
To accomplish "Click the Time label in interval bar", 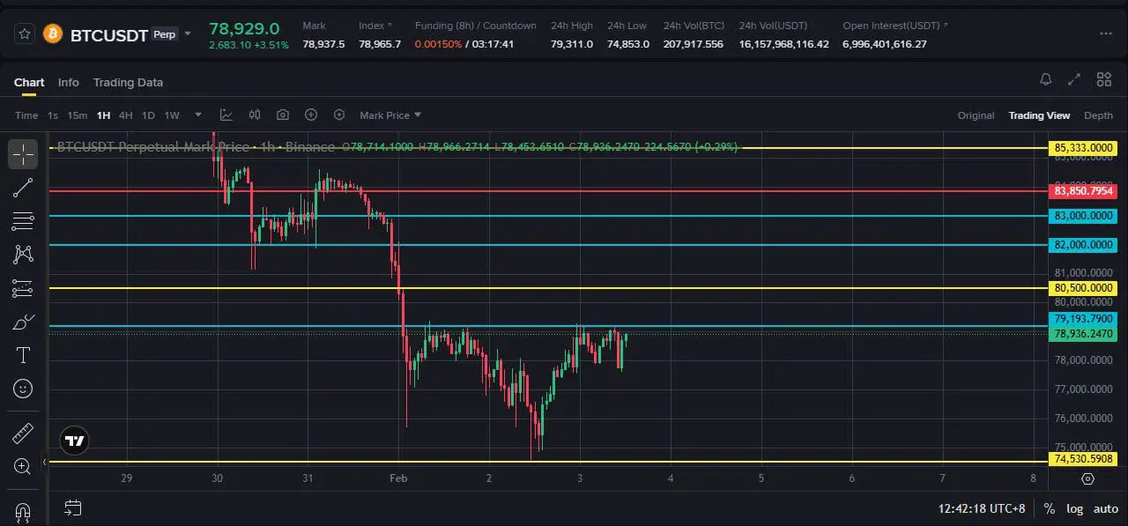I will [x=26, y=115].
